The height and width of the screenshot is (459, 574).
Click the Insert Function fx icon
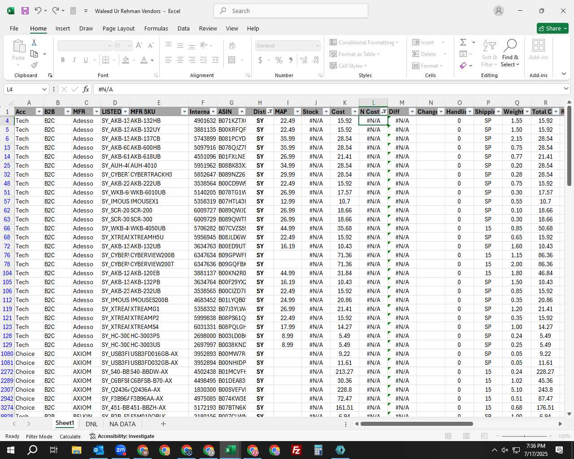pyautogui.click(x=86, y=89)
